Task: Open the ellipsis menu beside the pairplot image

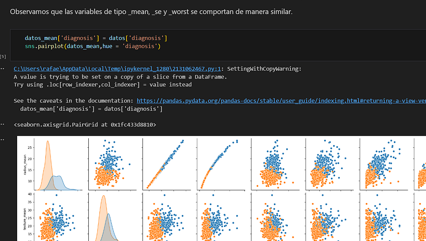Action: point(2,139)
